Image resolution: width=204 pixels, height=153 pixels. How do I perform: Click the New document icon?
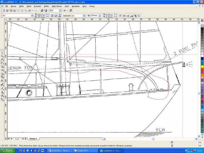coord(4,10)
